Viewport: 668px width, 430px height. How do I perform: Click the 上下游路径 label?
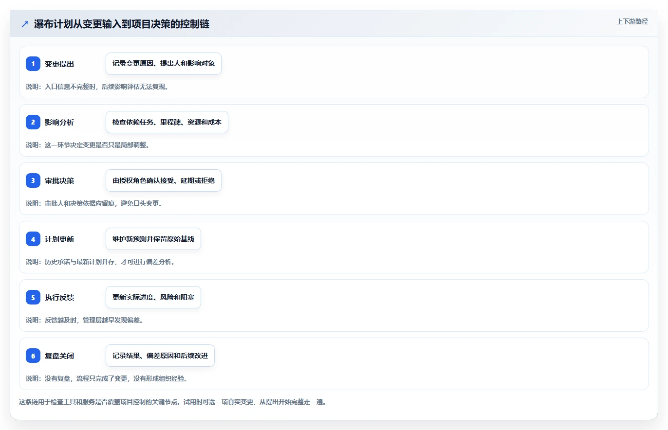click(x=632, y=21)
